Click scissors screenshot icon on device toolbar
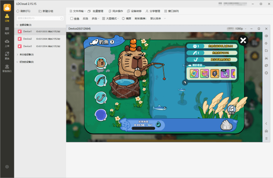Image resolution: width=273 pixels, height=178 pixels. [266, 58]
